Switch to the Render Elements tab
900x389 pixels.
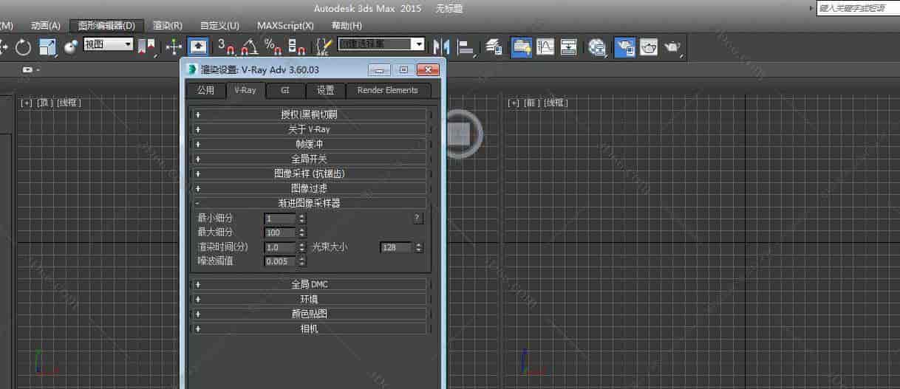[x=387, y=90]
